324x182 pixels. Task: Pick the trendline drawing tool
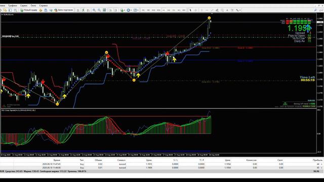[212, 10]
